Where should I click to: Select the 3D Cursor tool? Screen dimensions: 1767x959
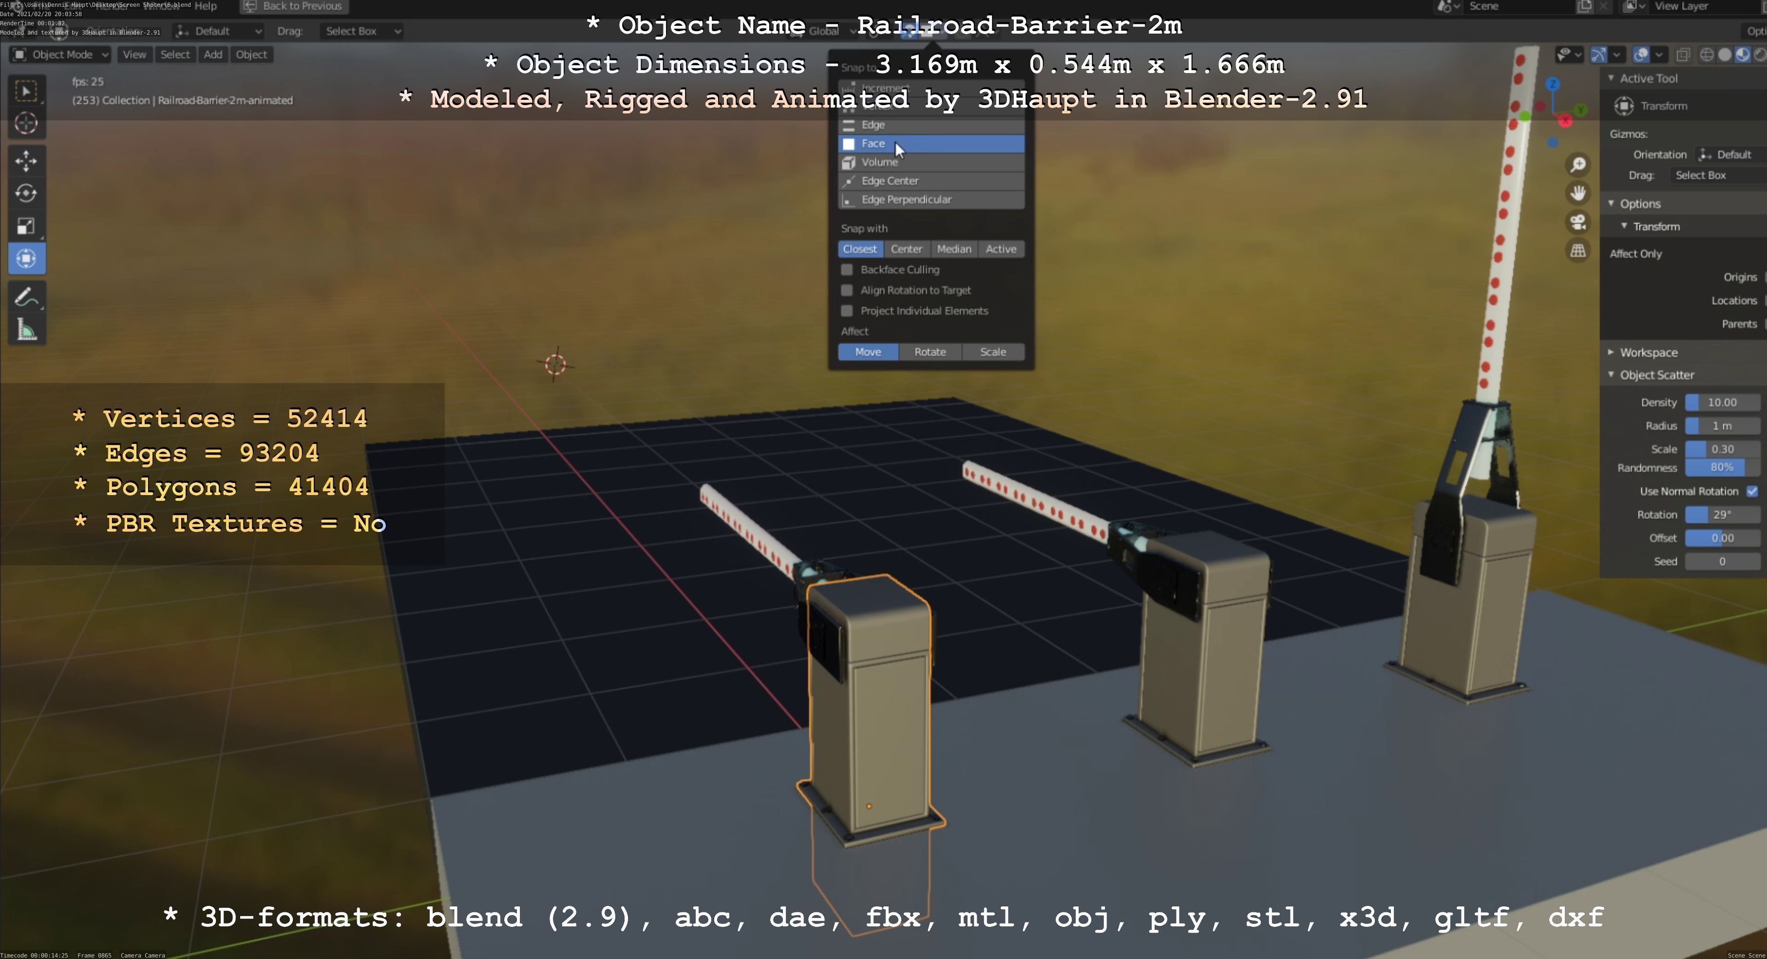26,123
